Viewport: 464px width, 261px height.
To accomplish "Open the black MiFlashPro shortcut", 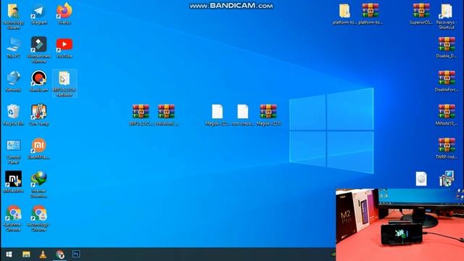I will pos(13,182).
